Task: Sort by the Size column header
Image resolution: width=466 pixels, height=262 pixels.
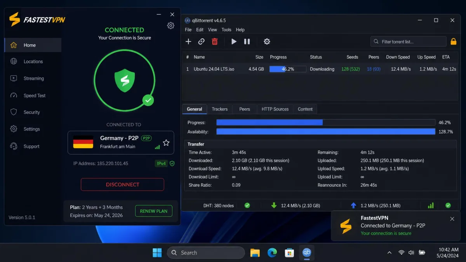Action: tap(259, 57)
